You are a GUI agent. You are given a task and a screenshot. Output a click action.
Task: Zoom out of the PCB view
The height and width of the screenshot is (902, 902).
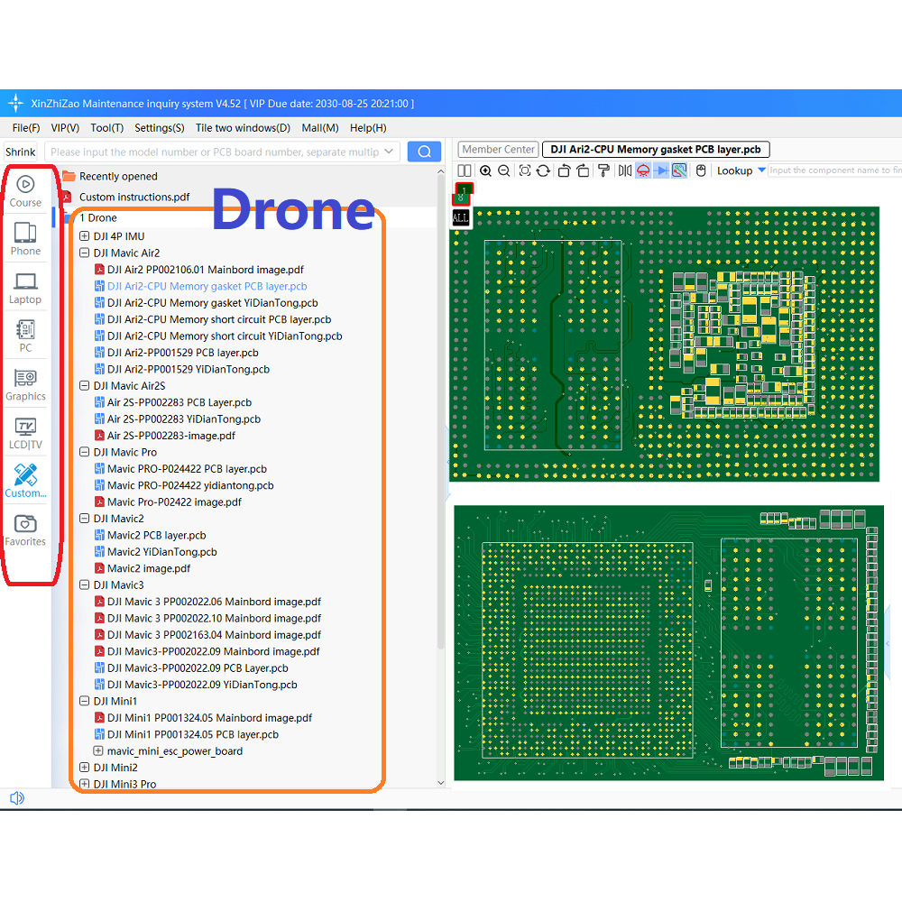point(504,170)
